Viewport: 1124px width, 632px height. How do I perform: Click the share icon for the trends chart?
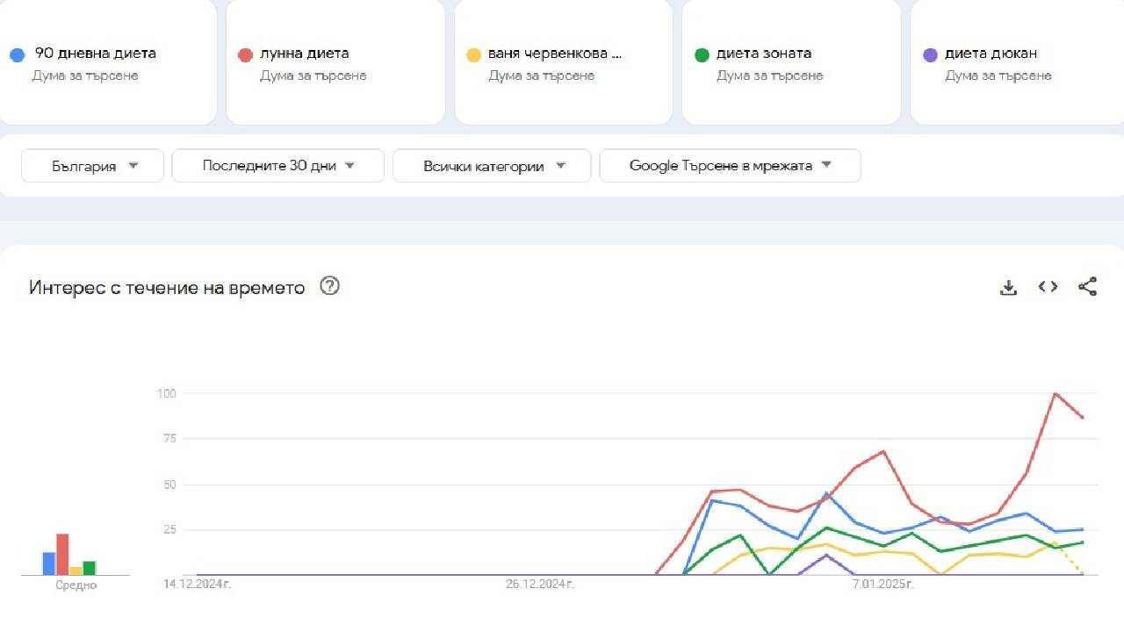(1087, 286)
